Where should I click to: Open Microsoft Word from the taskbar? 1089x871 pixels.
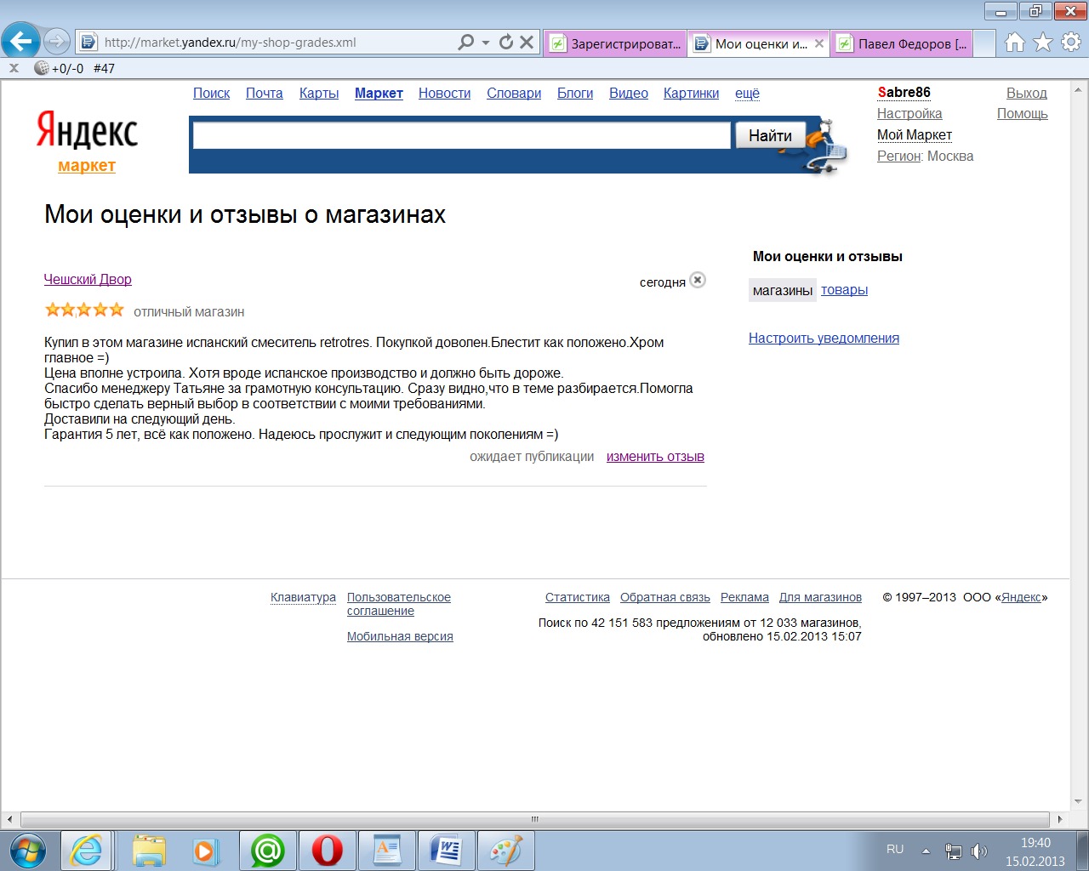pos(446,851)
